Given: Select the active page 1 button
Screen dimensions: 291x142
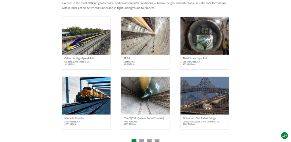Looking at the screenshot, I should tap(134, 141).
